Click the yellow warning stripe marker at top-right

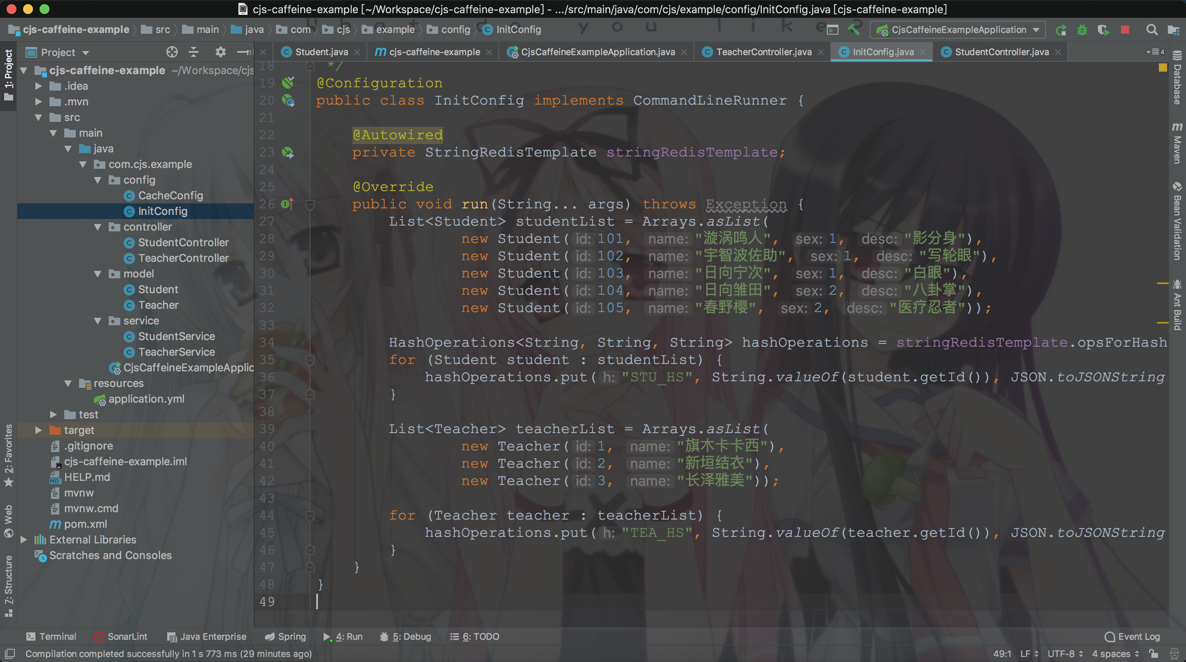click(x=1163, y=68)
